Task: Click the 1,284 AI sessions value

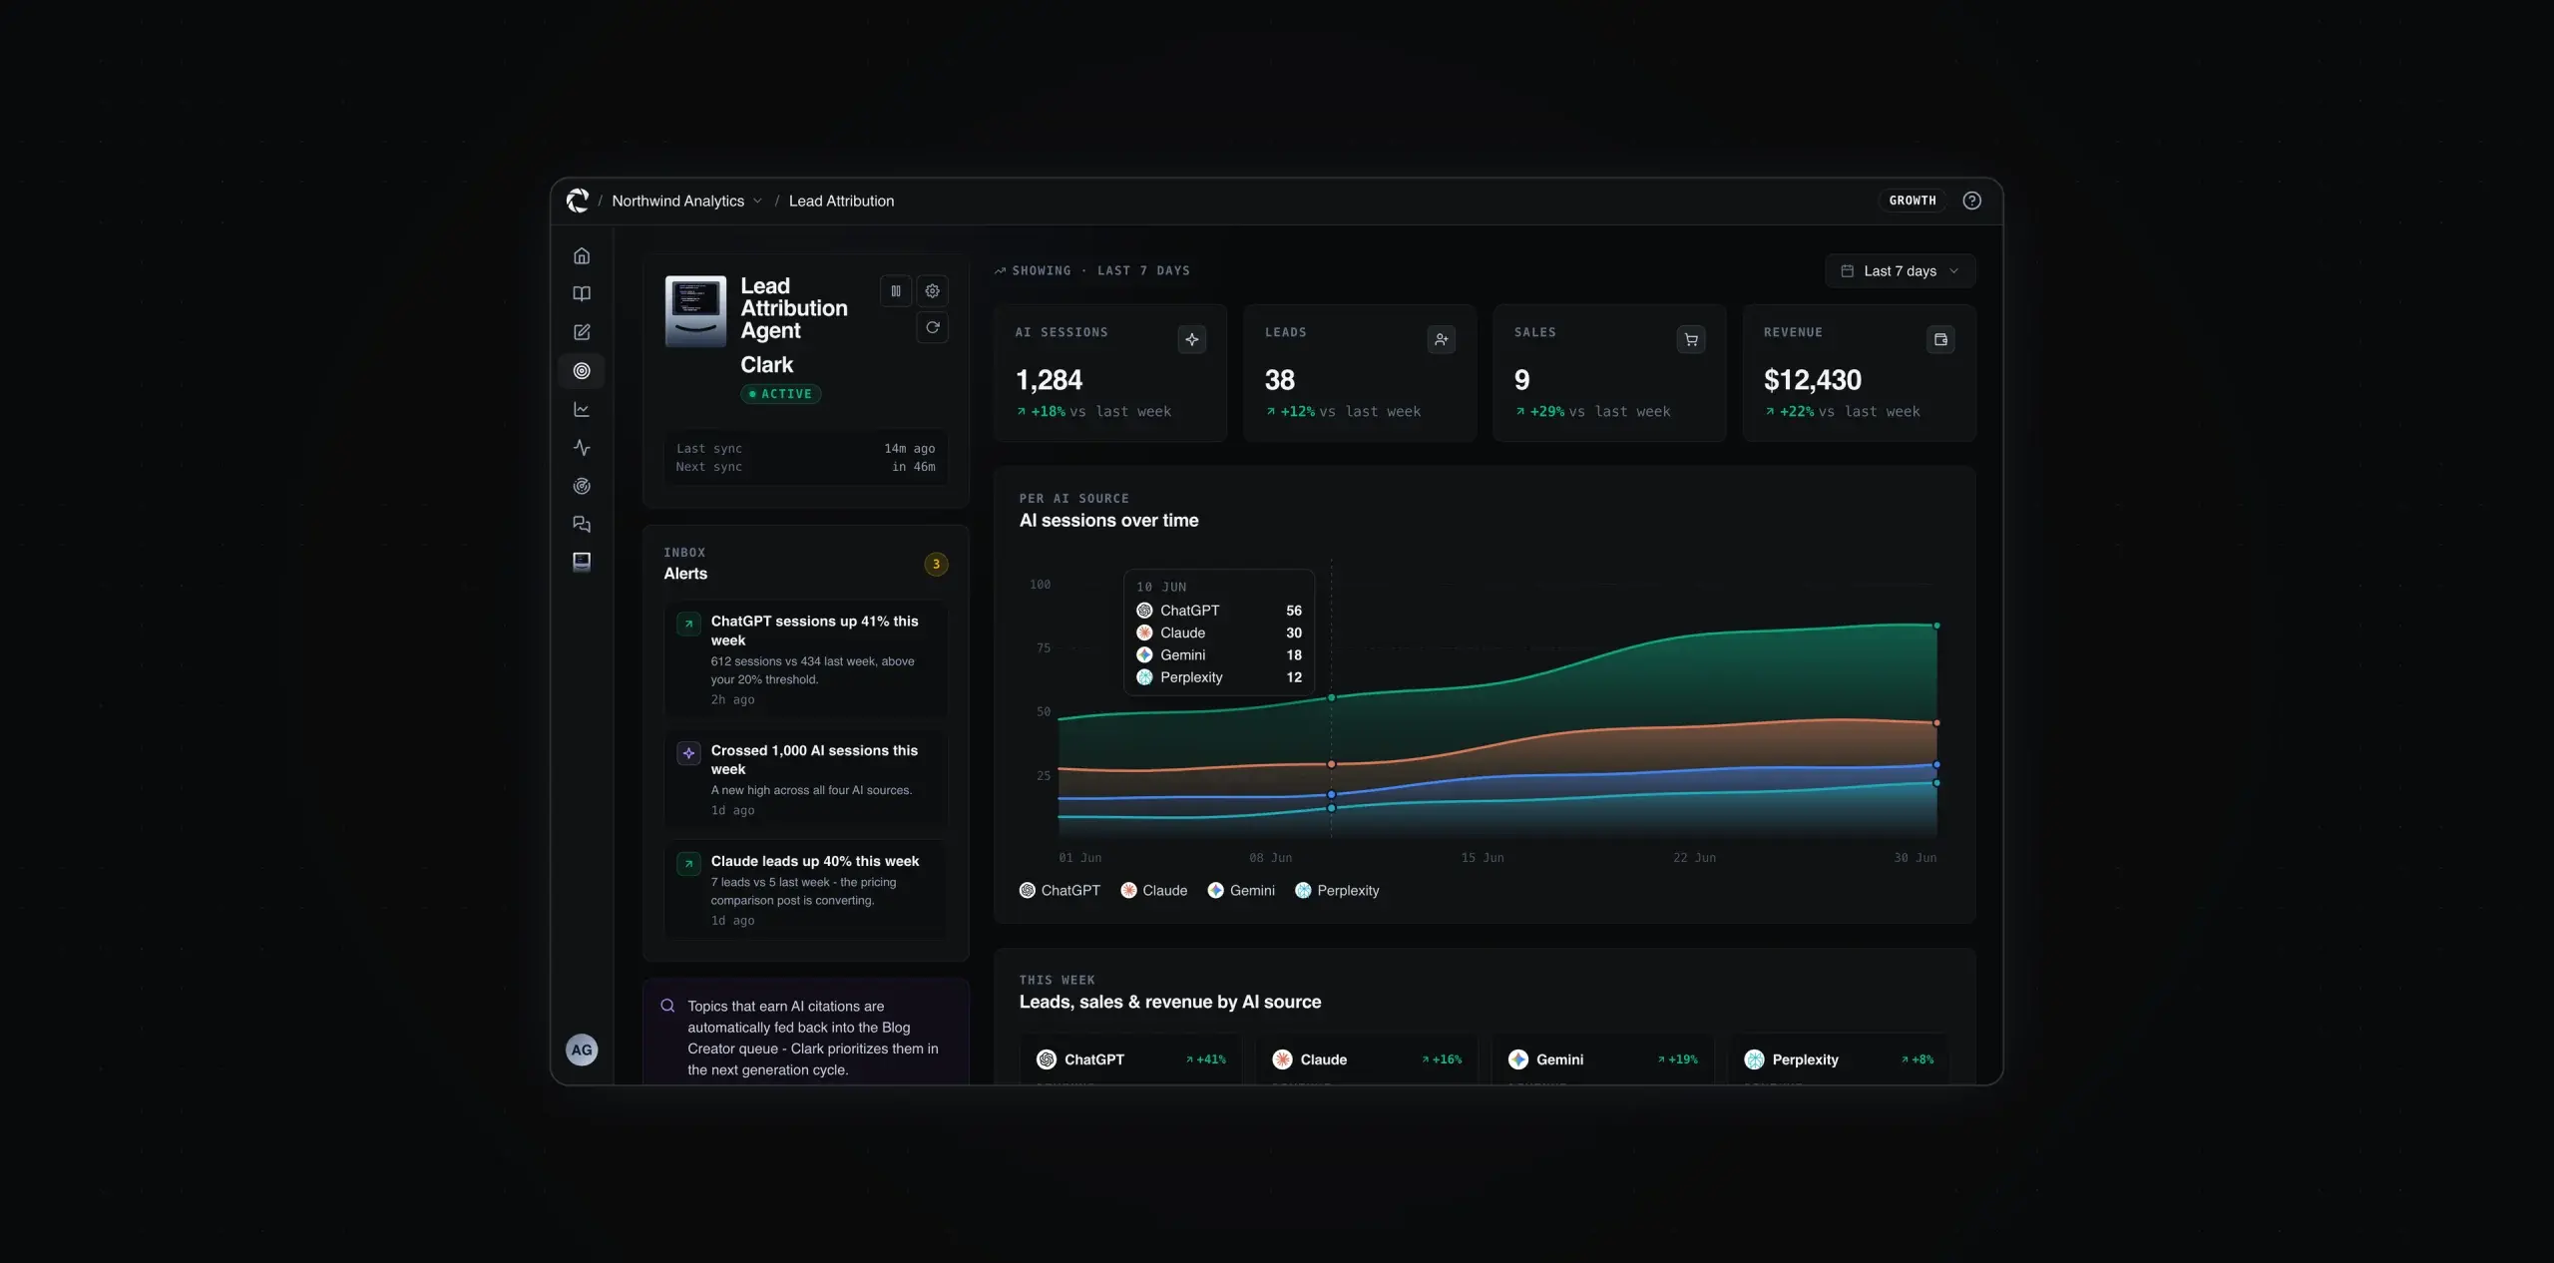Action: (x=1049, y=380)
